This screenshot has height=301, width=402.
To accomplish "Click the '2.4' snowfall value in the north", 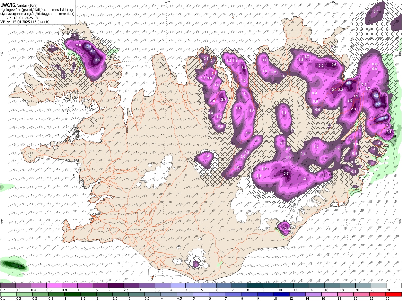I will click(243, 68).
